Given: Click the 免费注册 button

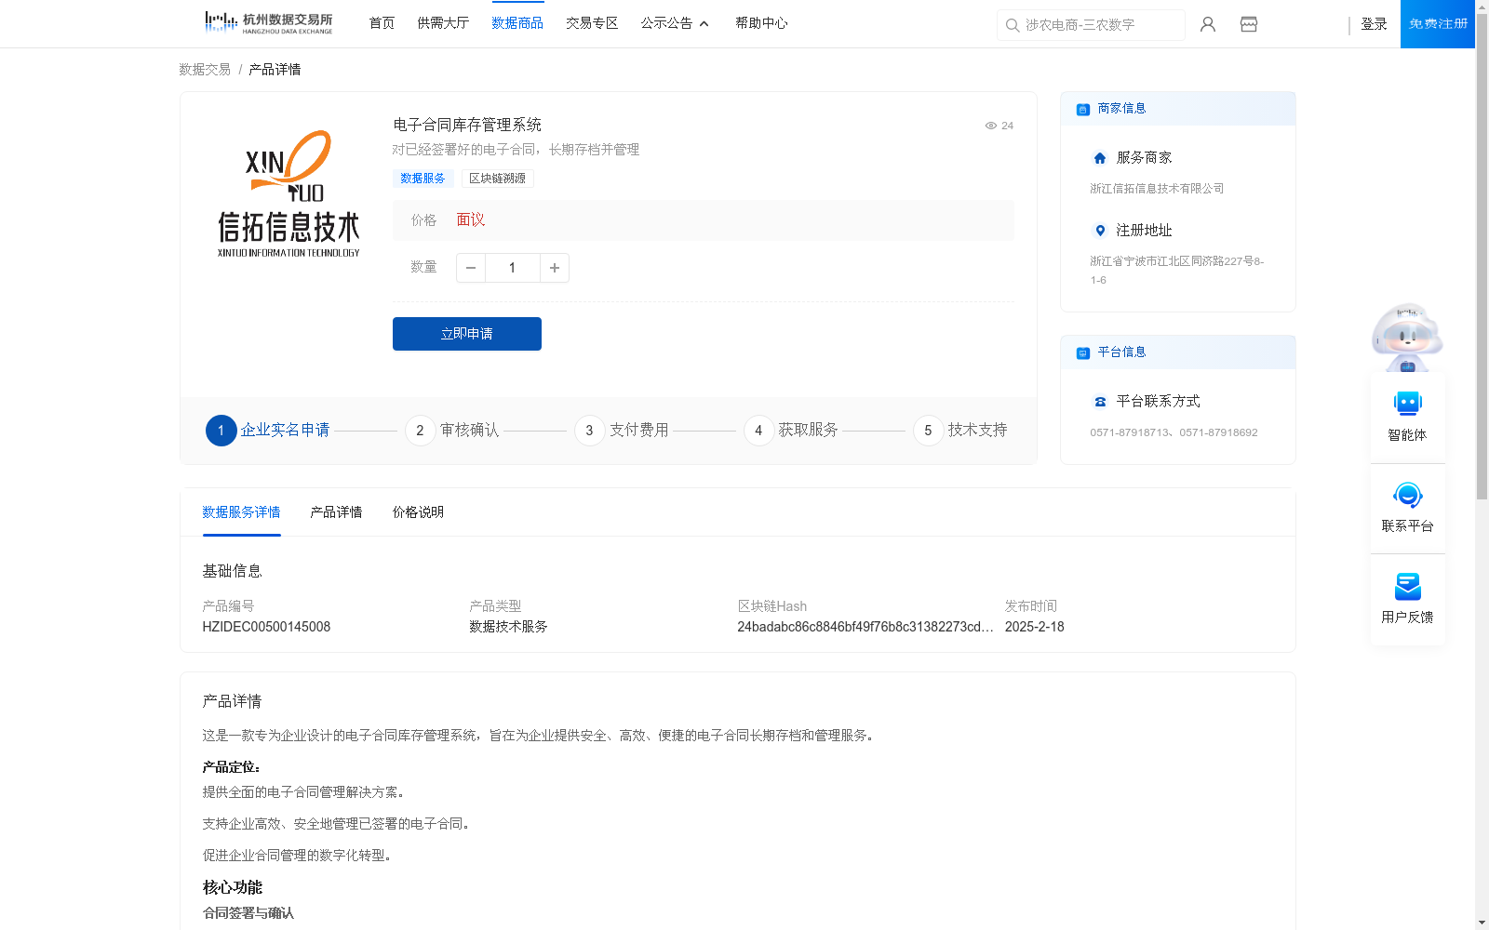Looking at the screenshot, I should 1438,24.
